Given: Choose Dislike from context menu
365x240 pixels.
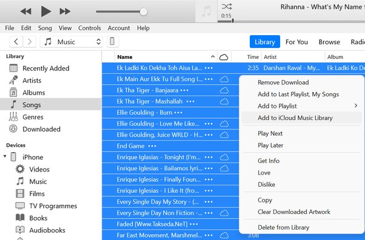Looking at the screenshot, I should click(302, 184).
